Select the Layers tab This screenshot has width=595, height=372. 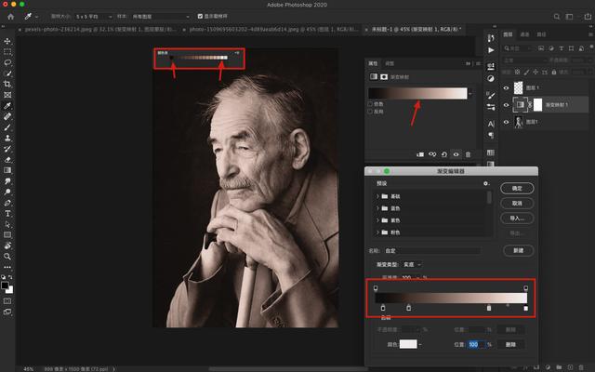(x=508, y=34)
